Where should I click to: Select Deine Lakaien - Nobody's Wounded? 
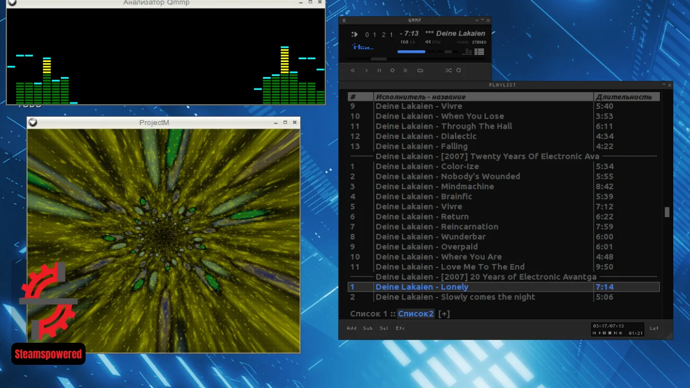click(x=503, y=176)
